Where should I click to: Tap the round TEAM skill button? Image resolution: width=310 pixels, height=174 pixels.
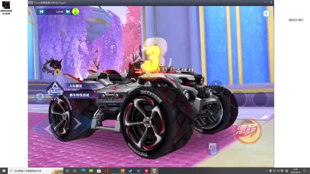coord(216,87)
